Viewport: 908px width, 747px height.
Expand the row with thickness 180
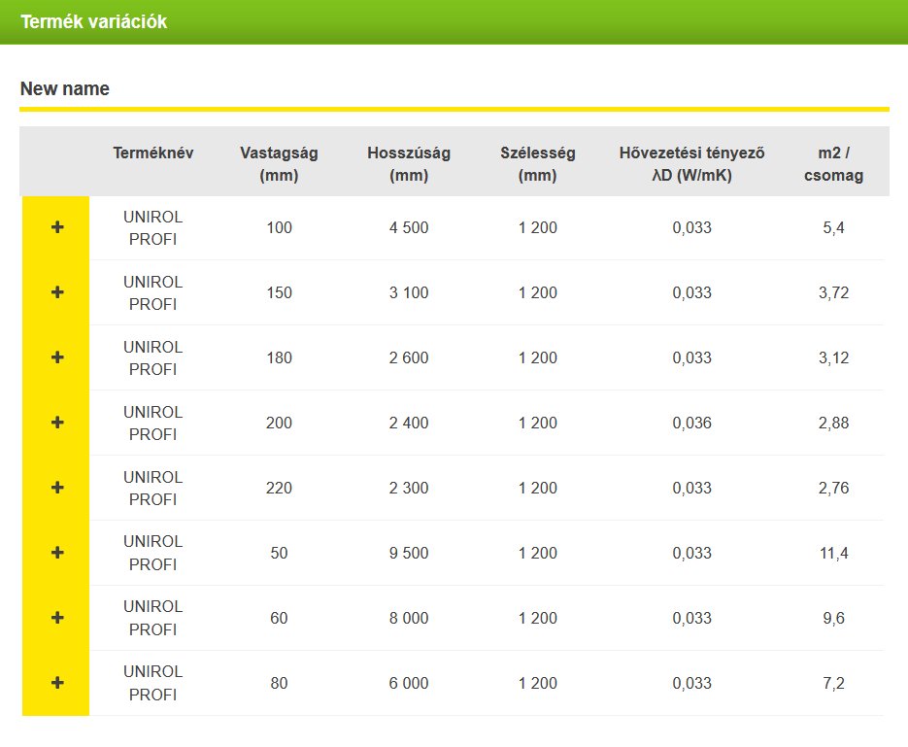(x=56, y=357)
